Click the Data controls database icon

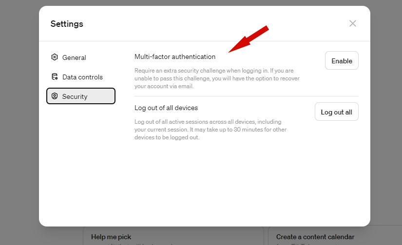[55, 76]
